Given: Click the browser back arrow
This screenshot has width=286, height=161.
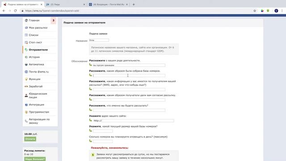Looking at the screenshot, I should click(4, 11).
